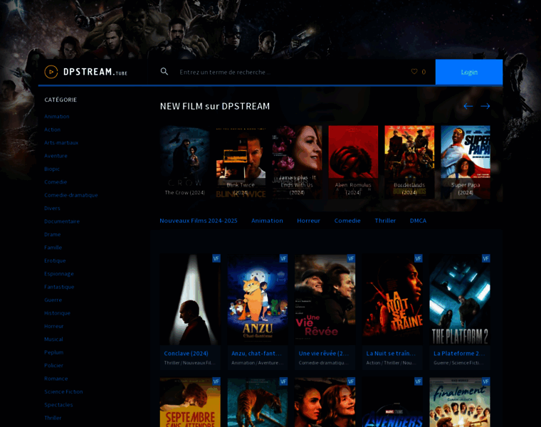Screen dimensions: 541x427
Task: Select Spectacles category
Action: click(x=58, y=405)
